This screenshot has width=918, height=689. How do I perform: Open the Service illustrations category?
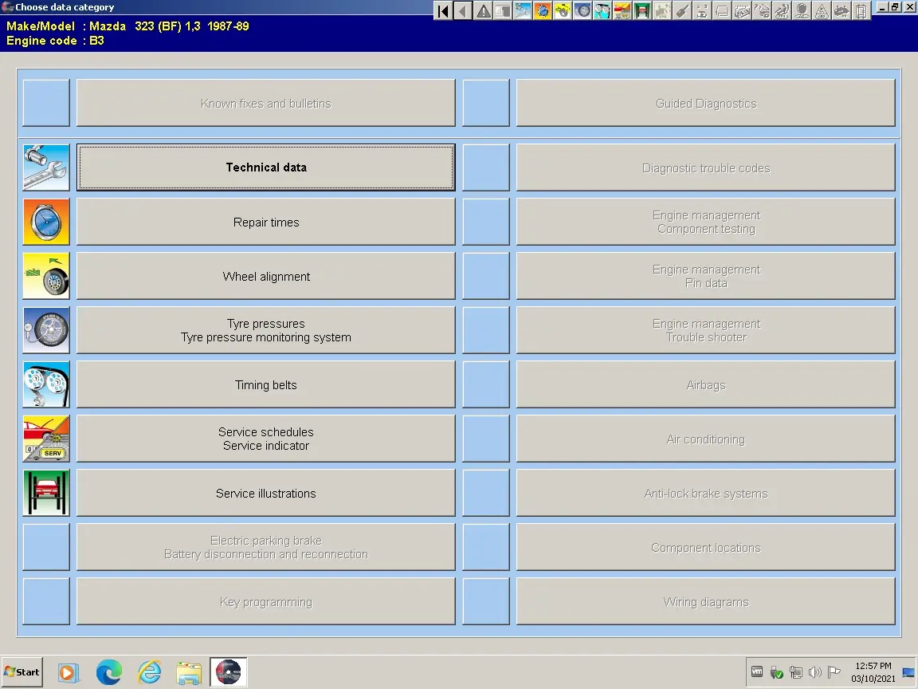(x=265, y=494)
